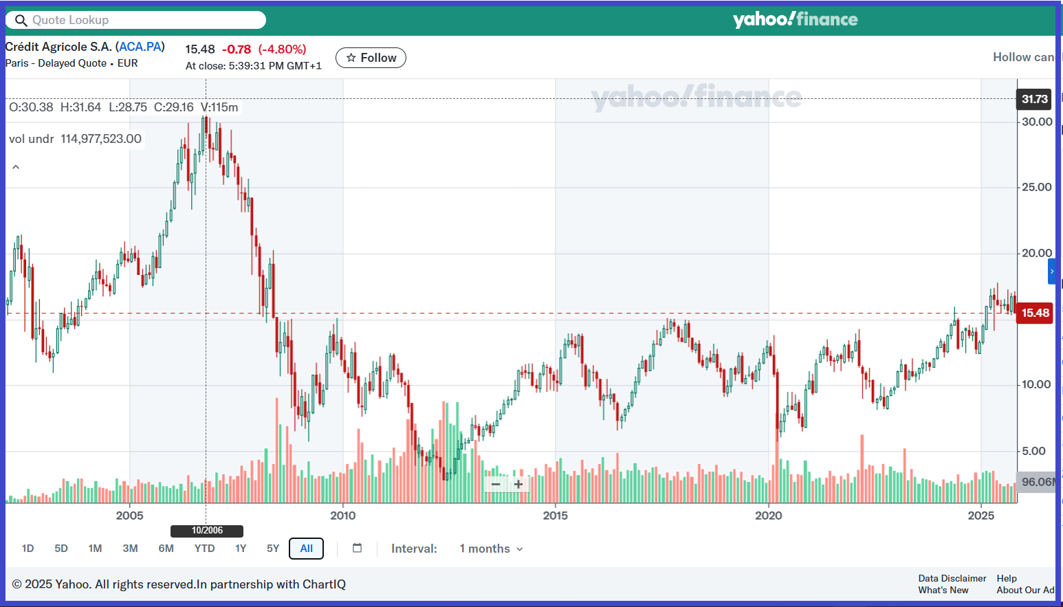Open the Hollow candle chart type menu

point(1023,57)
